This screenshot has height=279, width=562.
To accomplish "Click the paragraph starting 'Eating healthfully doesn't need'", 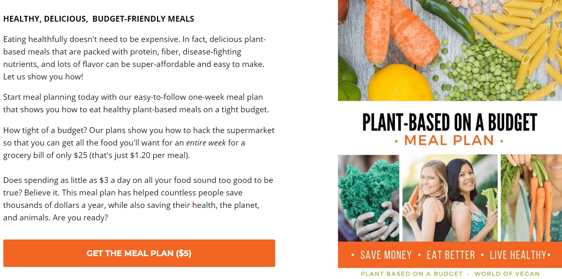I will click(134, 58).
